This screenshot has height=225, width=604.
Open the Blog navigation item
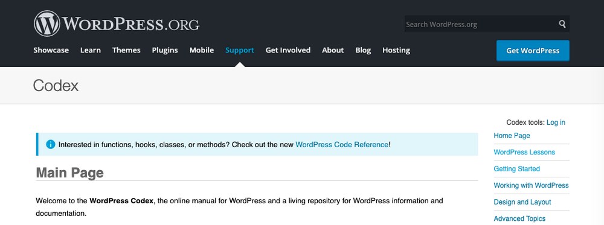(x=363, y=50)
